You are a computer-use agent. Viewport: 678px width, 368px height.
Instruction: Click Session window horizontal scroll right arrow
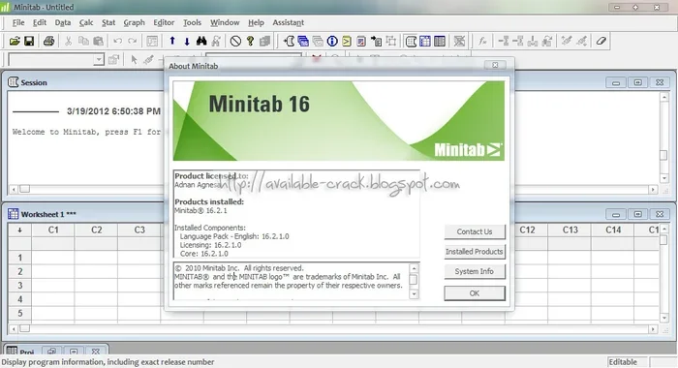coord(653,190)
